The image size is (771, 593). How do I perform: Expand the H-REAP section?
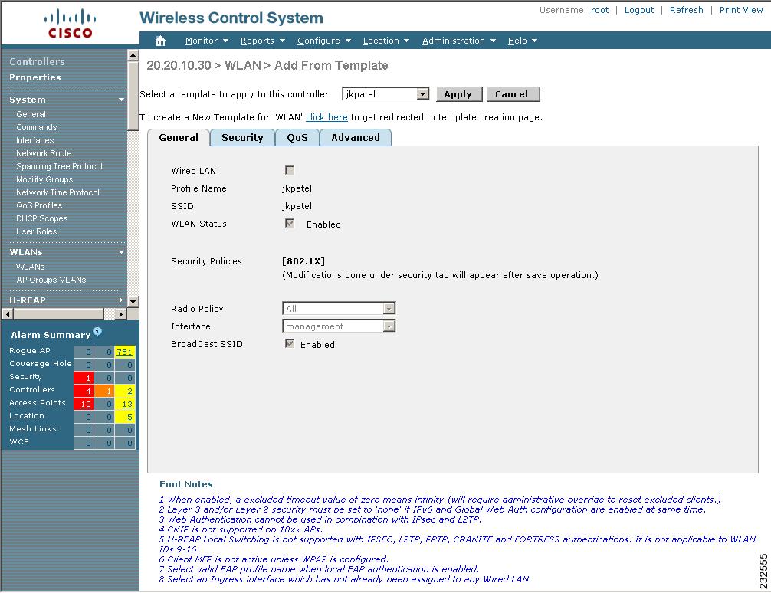(121, 300)
